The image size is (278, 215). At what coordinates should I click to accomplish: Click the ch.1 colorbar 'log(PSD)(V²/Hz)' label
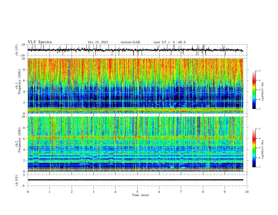[263, 92]
